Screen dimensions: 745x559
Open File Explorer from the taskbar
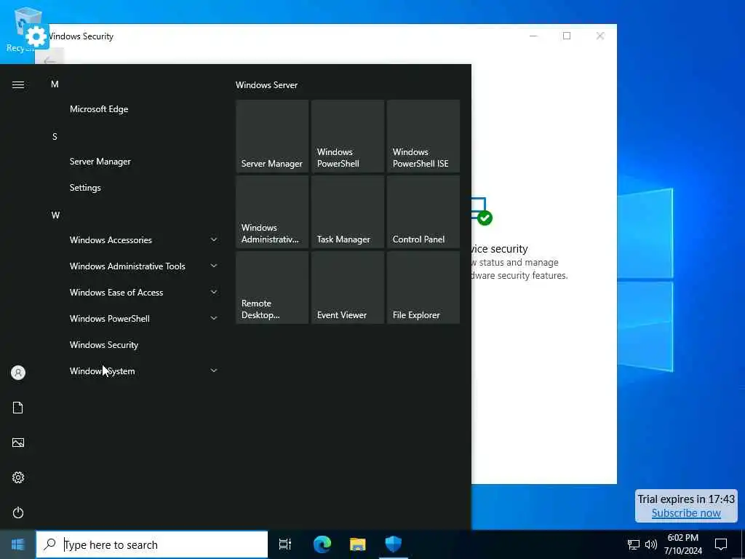point(358,544)
